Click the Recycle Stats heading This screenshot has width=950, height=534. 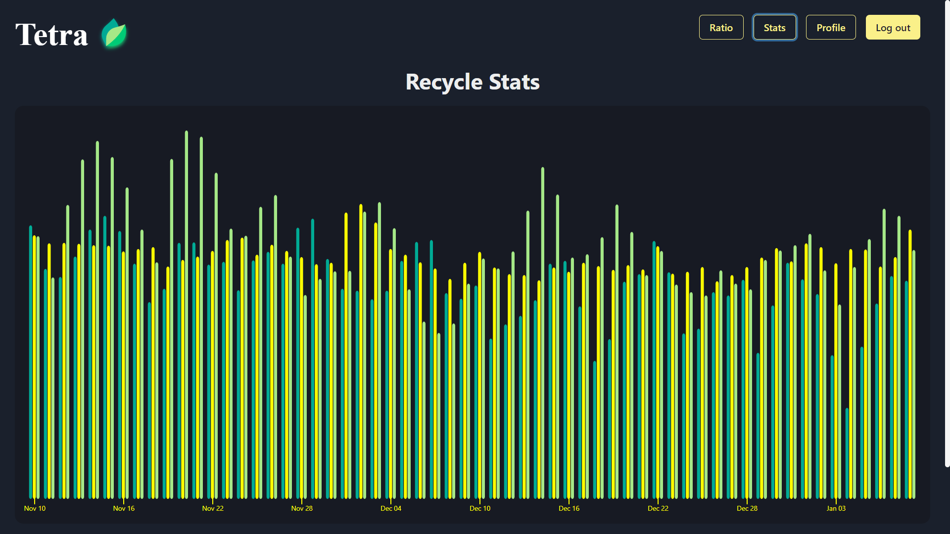[473, 82]
